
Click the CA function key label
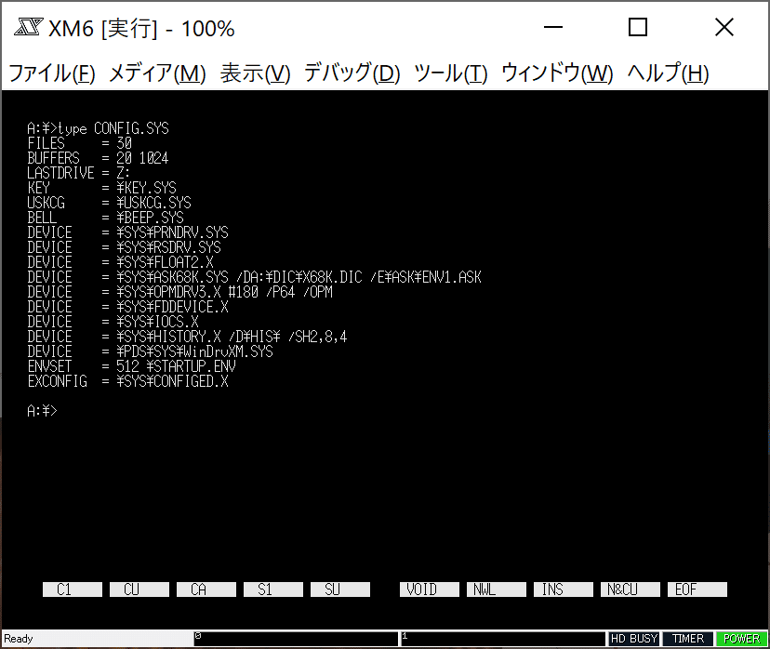coord(206,589)
